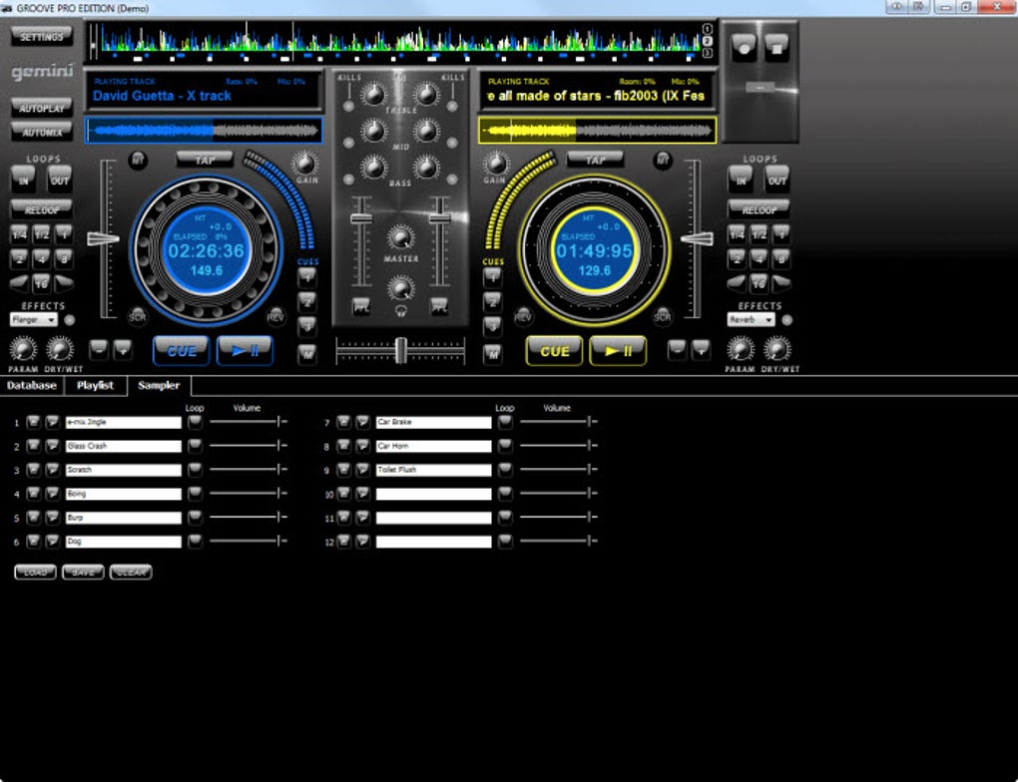Set loop OUT point on left deck
Image resolution: width=1018 pixels, height=782 pixels.
pos(59,180)
